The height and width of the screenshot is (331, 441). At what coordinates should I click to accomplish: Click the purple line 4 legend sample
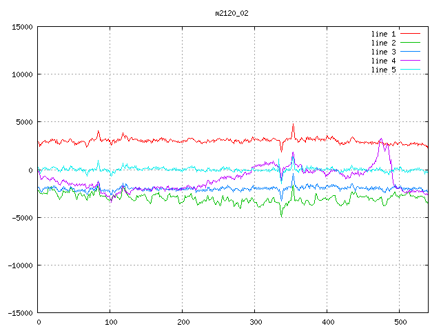(x=410, y=61)
